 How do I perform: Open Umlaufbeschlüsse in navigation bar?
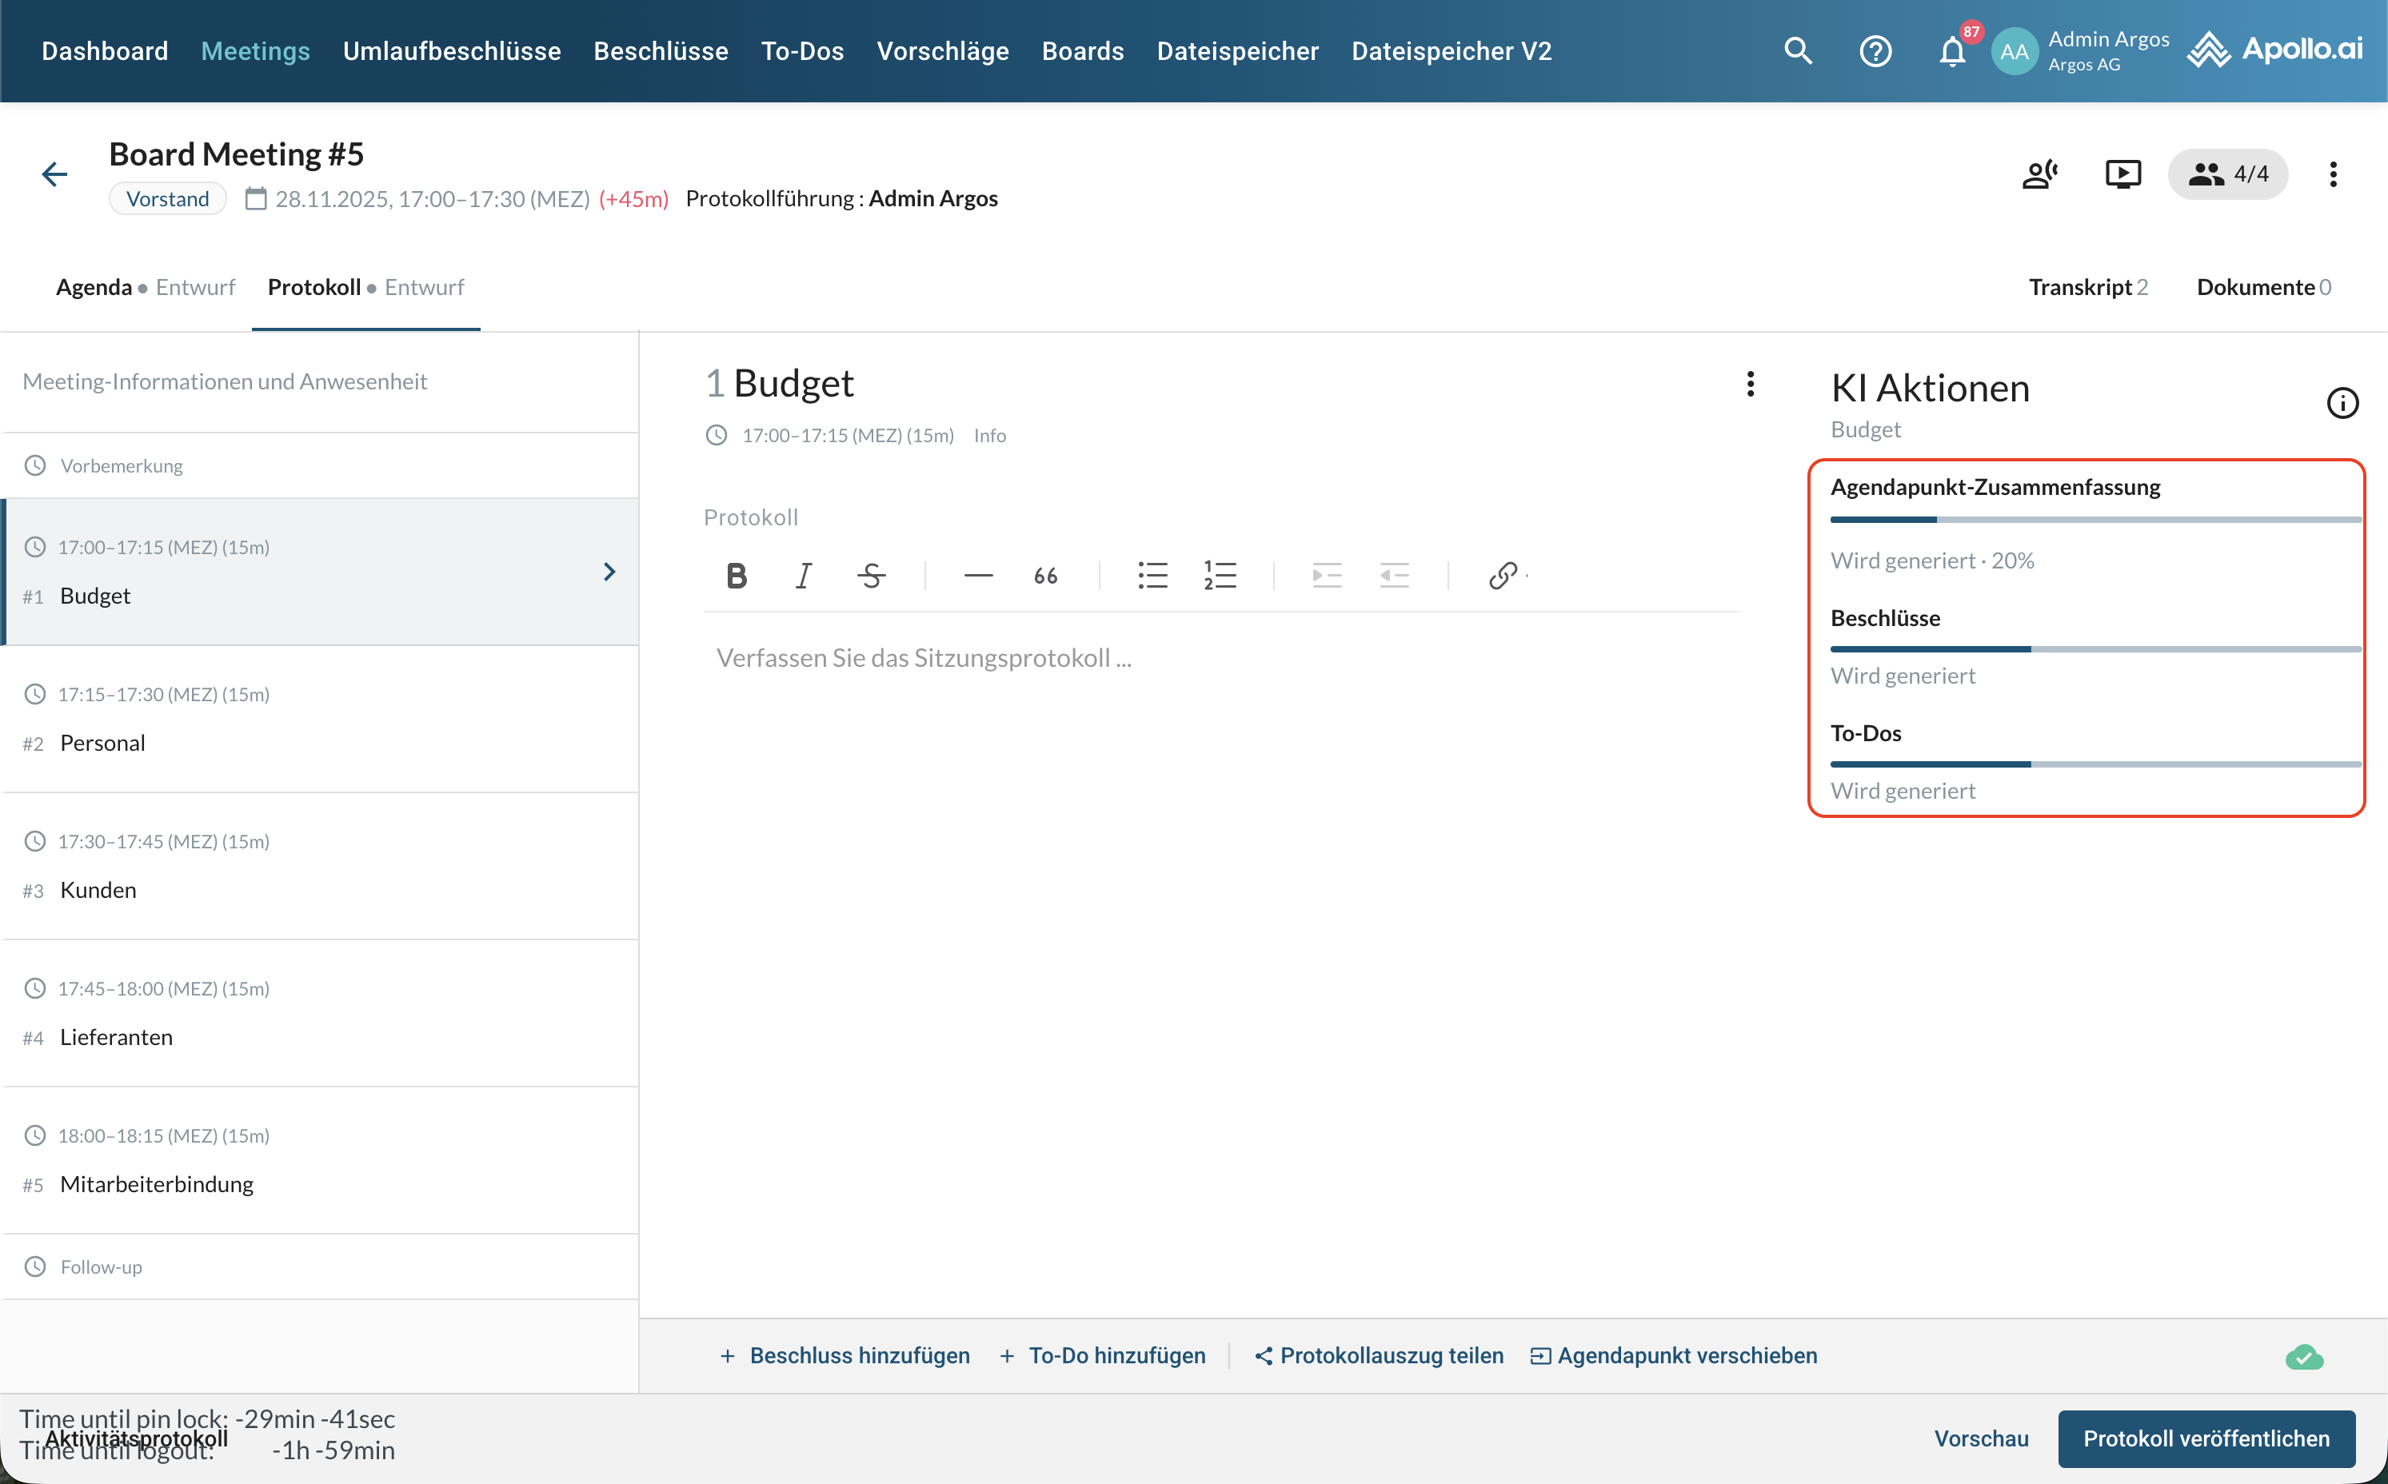click(x=452, y=51)
